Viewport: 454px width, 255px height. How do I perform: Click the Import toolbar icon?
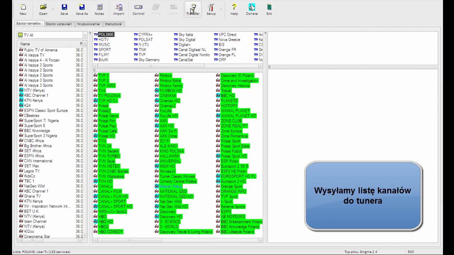pyautogui.click(x=119, y=10)
